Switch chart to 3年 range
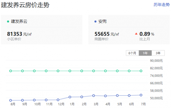171x108 pixels. click(x=158, y=53)
